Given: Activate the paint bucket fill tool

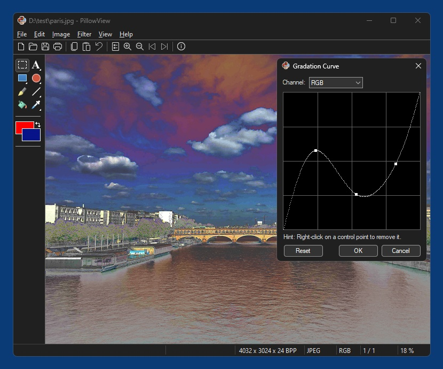Looking at the screenshot, I should [x=22, y=105].
